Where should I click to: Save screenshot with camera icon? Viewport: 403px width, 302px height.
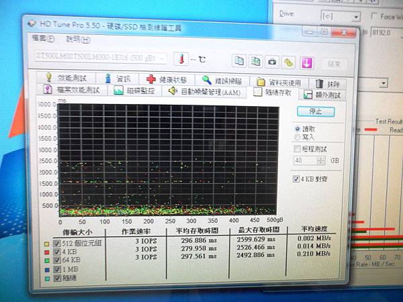272,62
